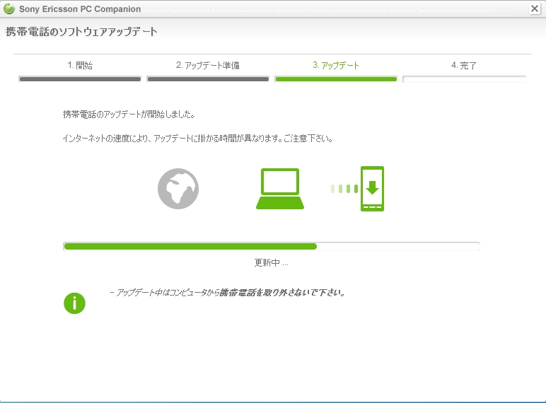
Task: Select the '1. 開始' step label
Action: 80,66
